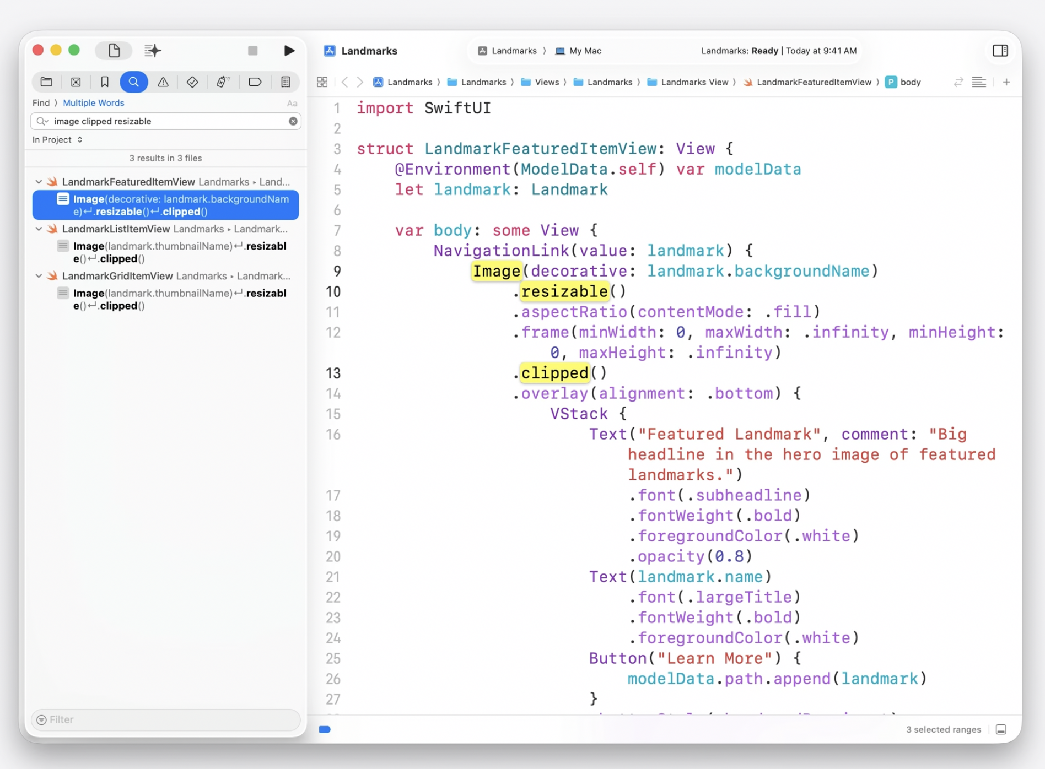Add a new editor with plus icon
This screenshot has width=1045, height=769.
click(x=1006, y=82)
